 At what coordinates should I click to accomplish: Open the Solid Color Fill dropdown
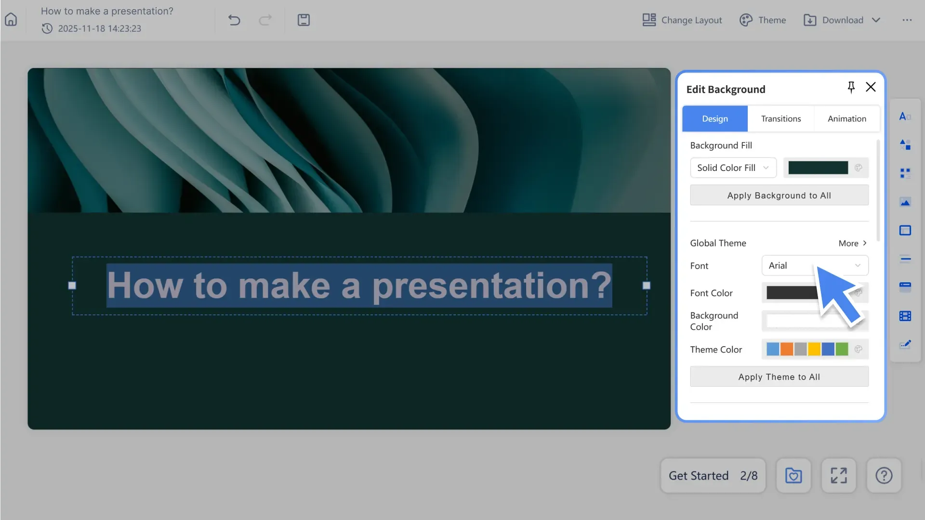pyautogui.click(x=733, y=168)
